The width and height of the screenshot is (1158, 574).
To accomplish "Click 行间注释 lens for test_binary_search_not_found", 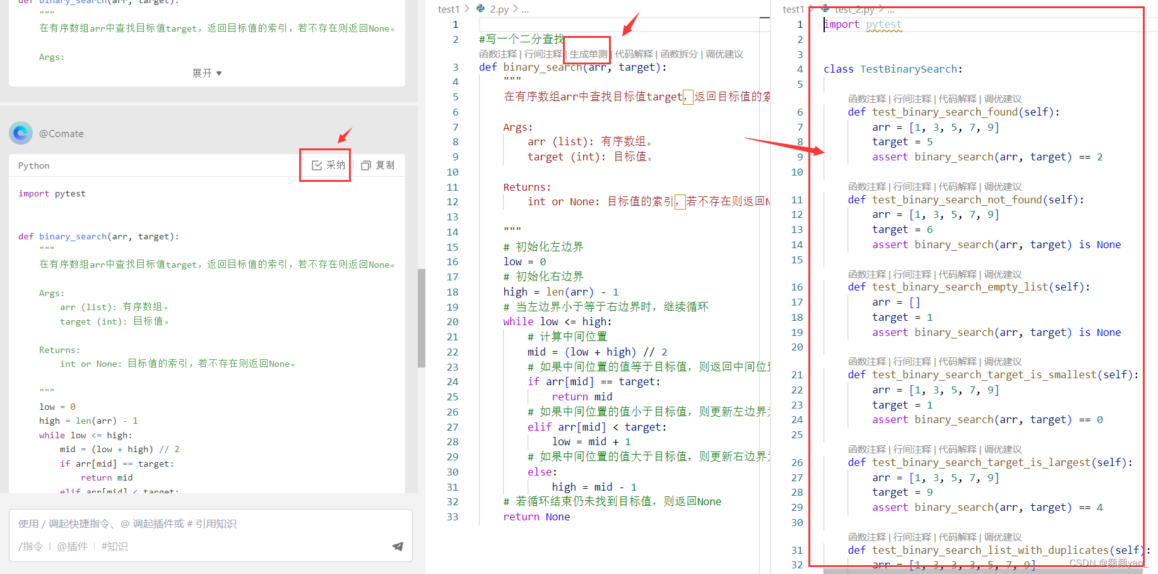I will click(912, 187).
